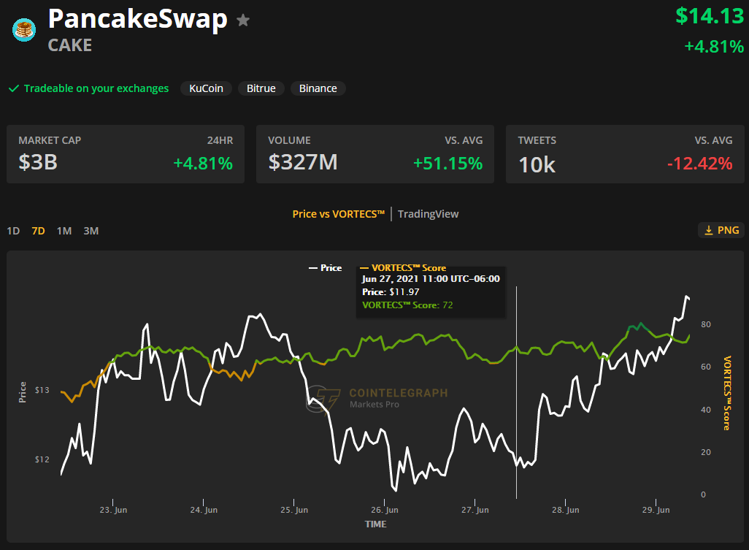This screenshot has height=550, width=749.
Task: Click the green tradeable checkmark icon
Action: pyautogui.click(x=13, y=88)
